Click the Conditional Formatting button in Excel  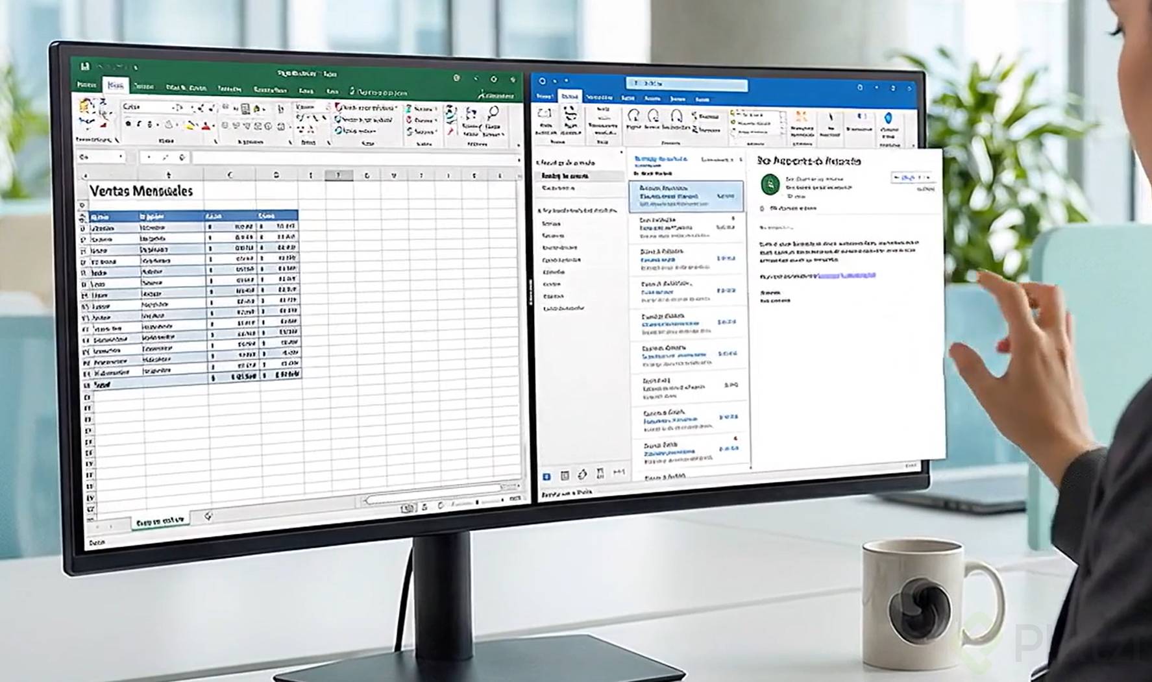pos(367,107)
